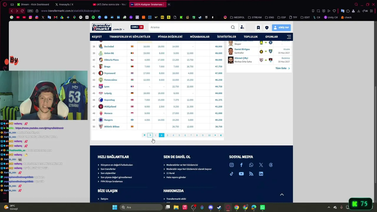The width and height of the screenshot is (377, 212).
Task: Open the PİYASA DEĞERLERİ menu
Action: [170, 37]
